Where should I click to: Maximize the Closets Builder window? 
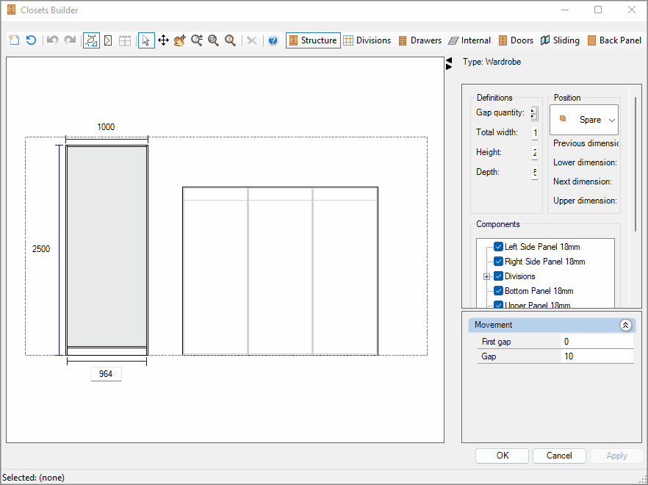pos(598,10)
